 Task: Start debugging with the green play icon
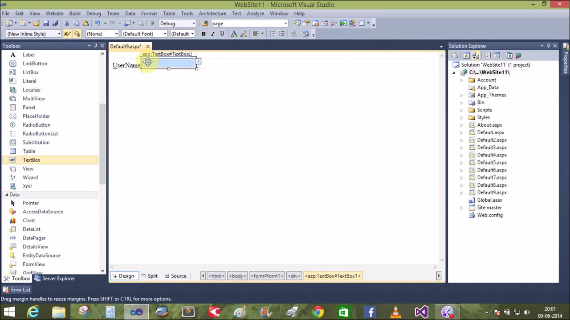tap(153, 23)
